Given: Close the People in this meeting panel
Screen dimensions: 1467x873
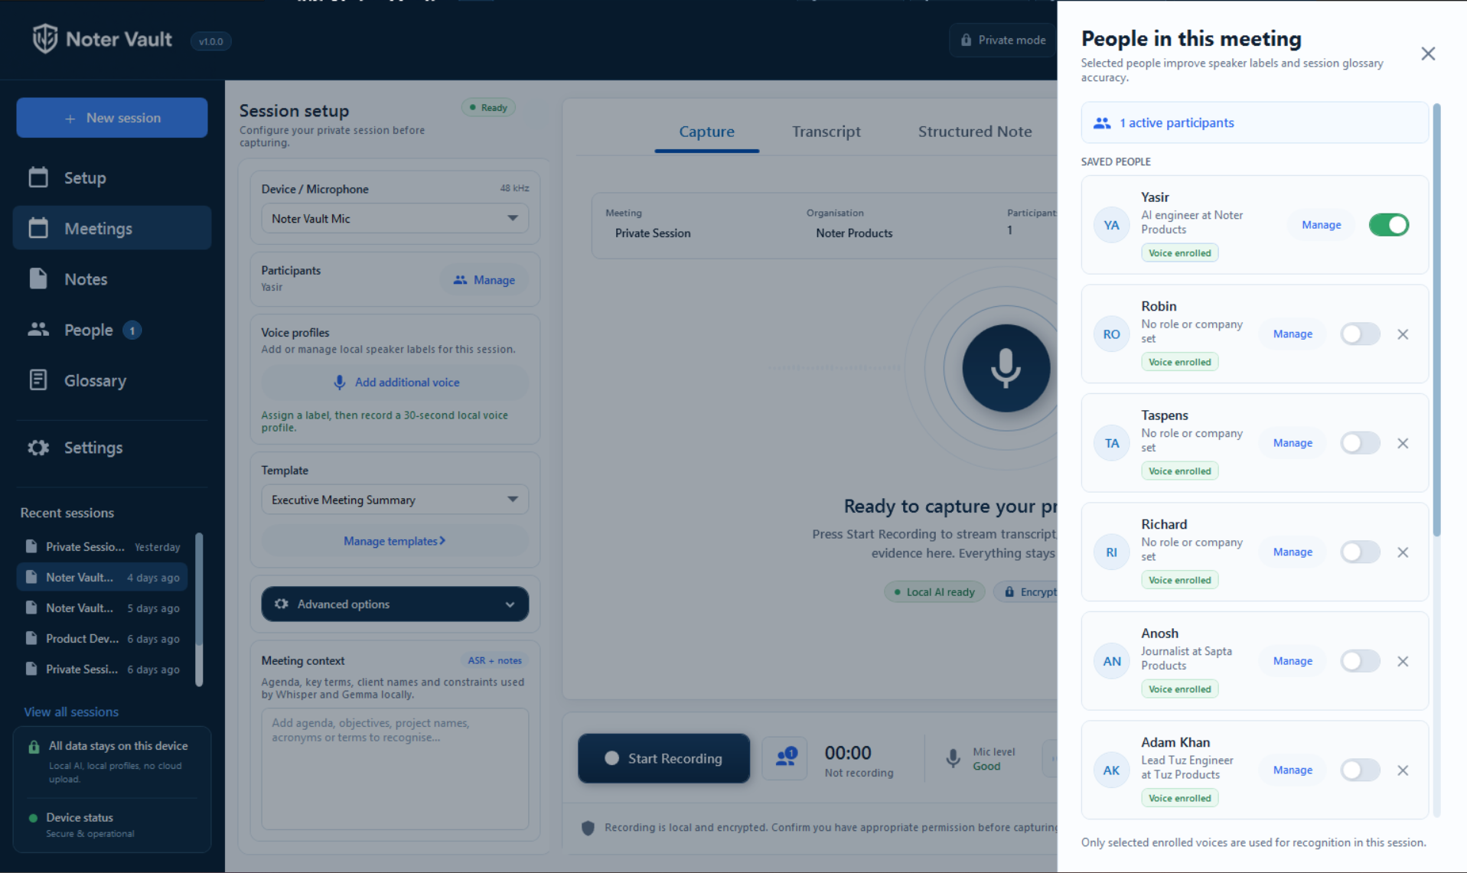Looking at the screenshot, I should pos(1428,54).
